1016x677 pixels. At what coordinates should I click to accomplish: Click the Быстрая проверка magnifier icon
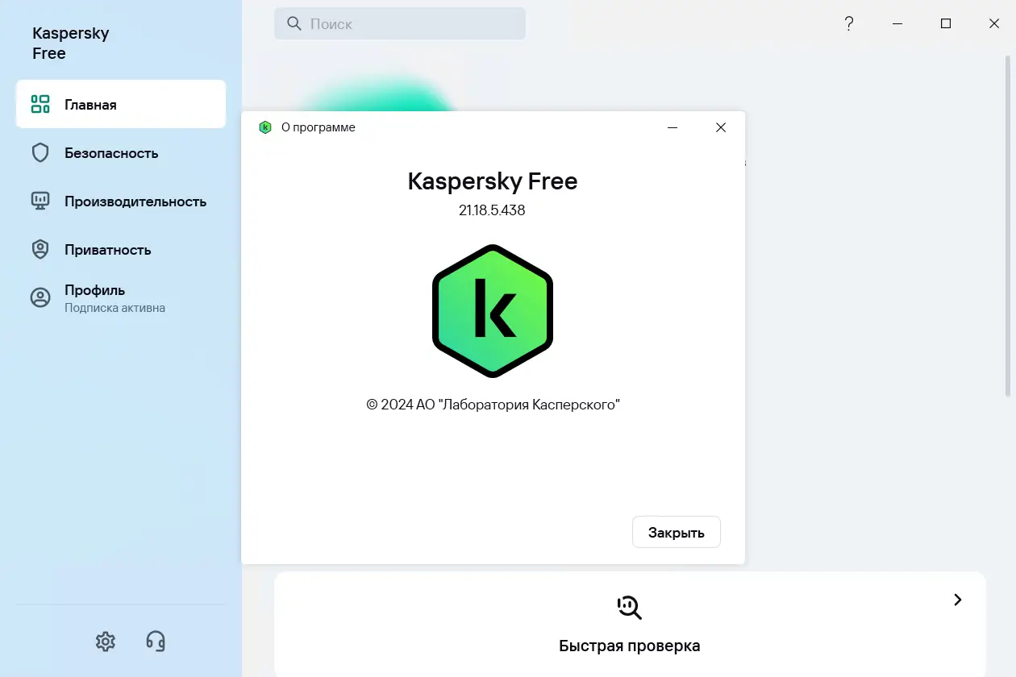click(x=629, y=607)
